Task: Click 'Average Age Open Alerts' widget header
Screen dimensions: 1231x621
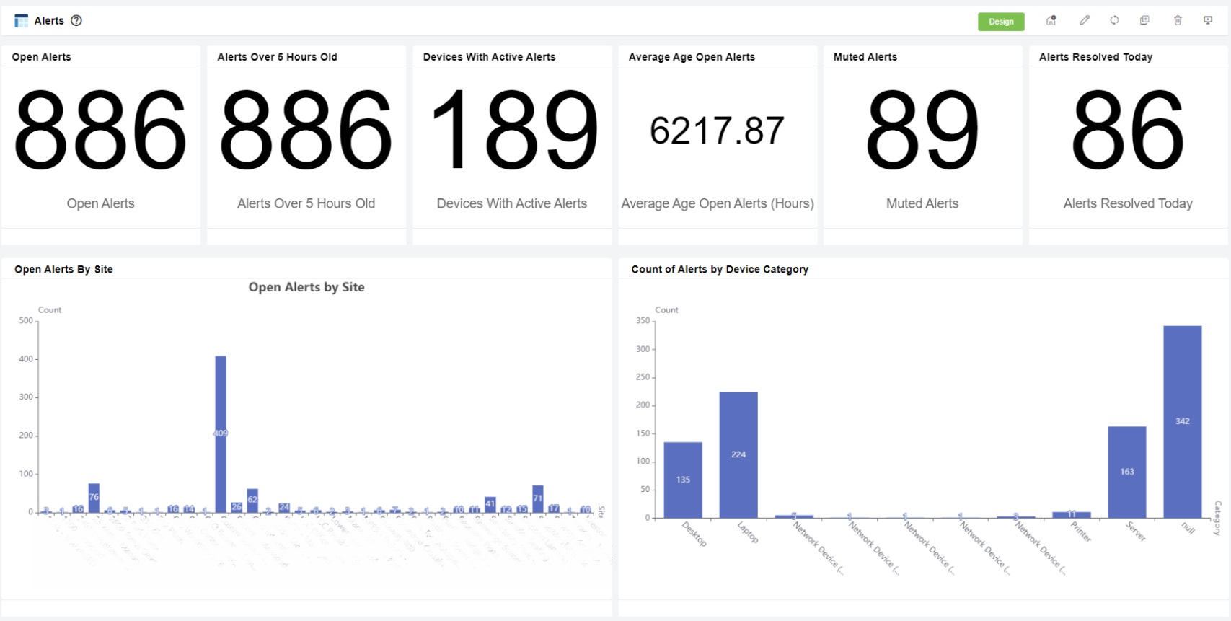Action: pyautogui.click(x=692, y=57)
